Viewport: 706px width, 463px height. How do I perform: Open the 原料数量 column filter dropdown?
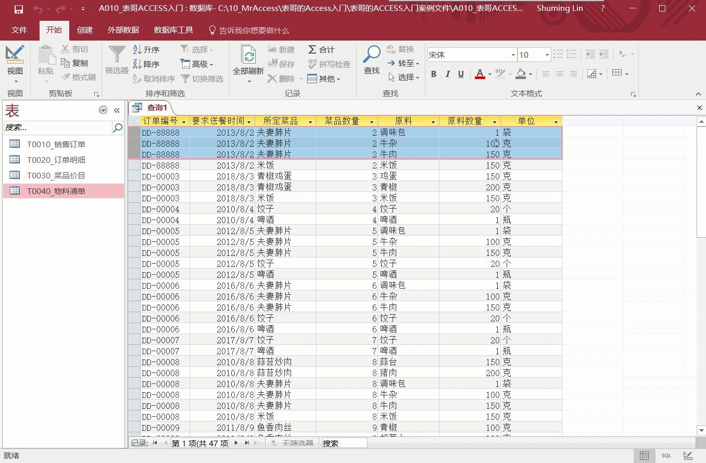(495, 121)
